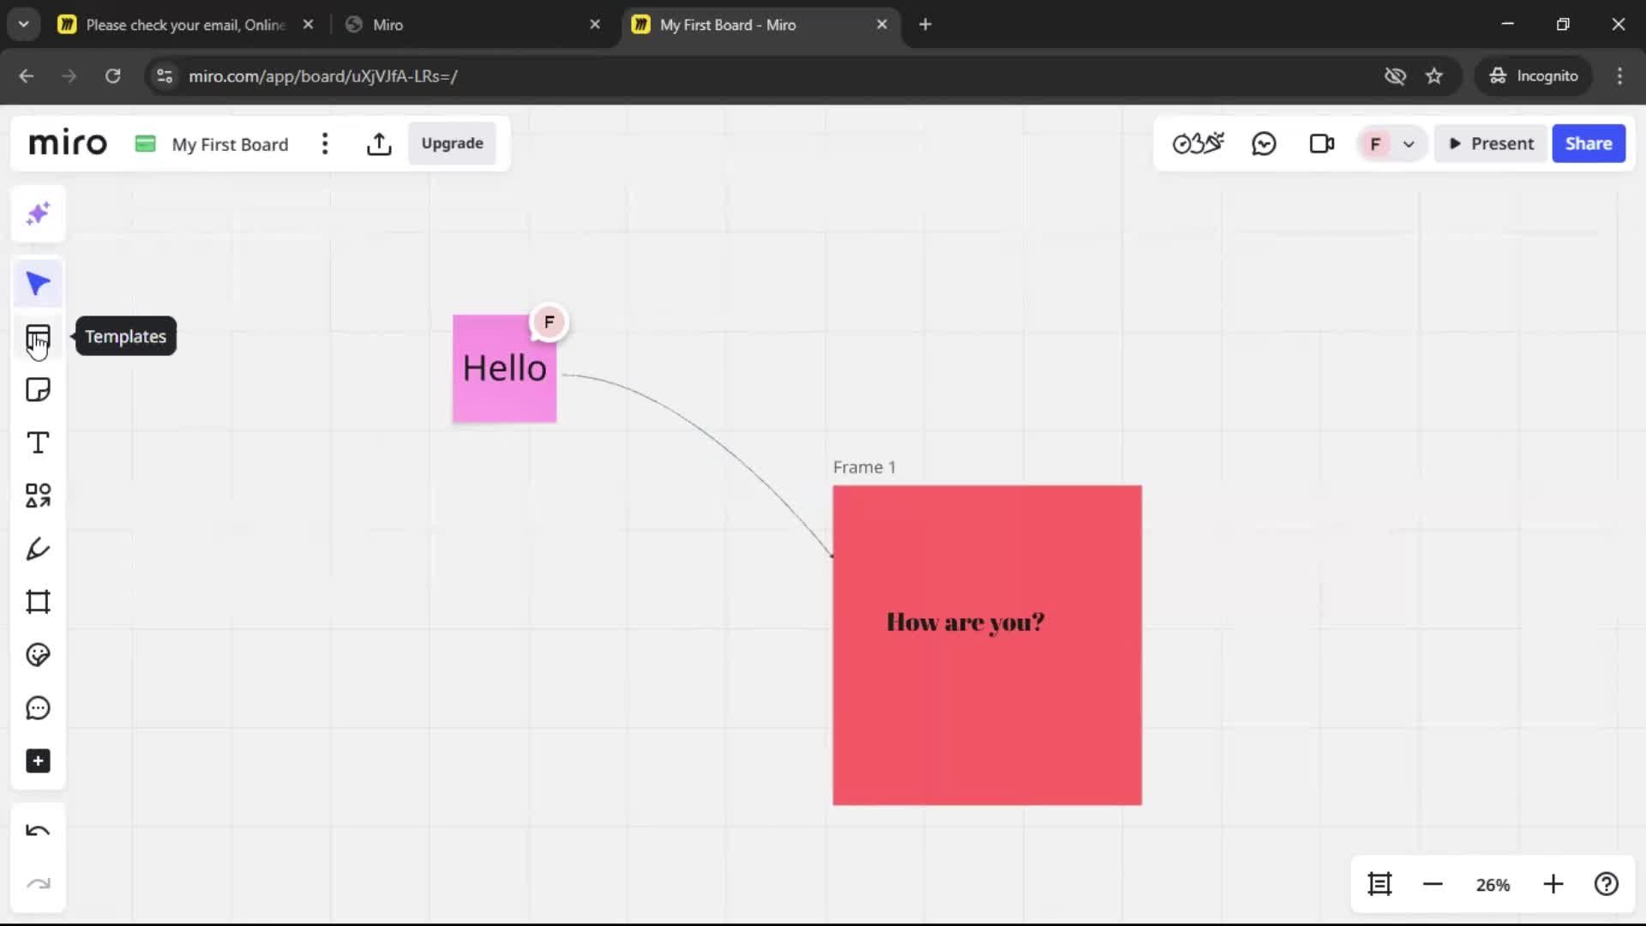Start presentation with Present button
The width and height of the screenshot is (1646, 926).
pyautogui.click(x=1491, y=143)
